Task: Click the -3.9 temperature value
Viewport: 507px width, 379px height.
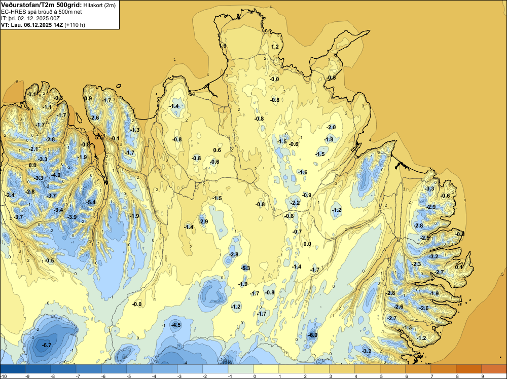Action: [72, 217]
